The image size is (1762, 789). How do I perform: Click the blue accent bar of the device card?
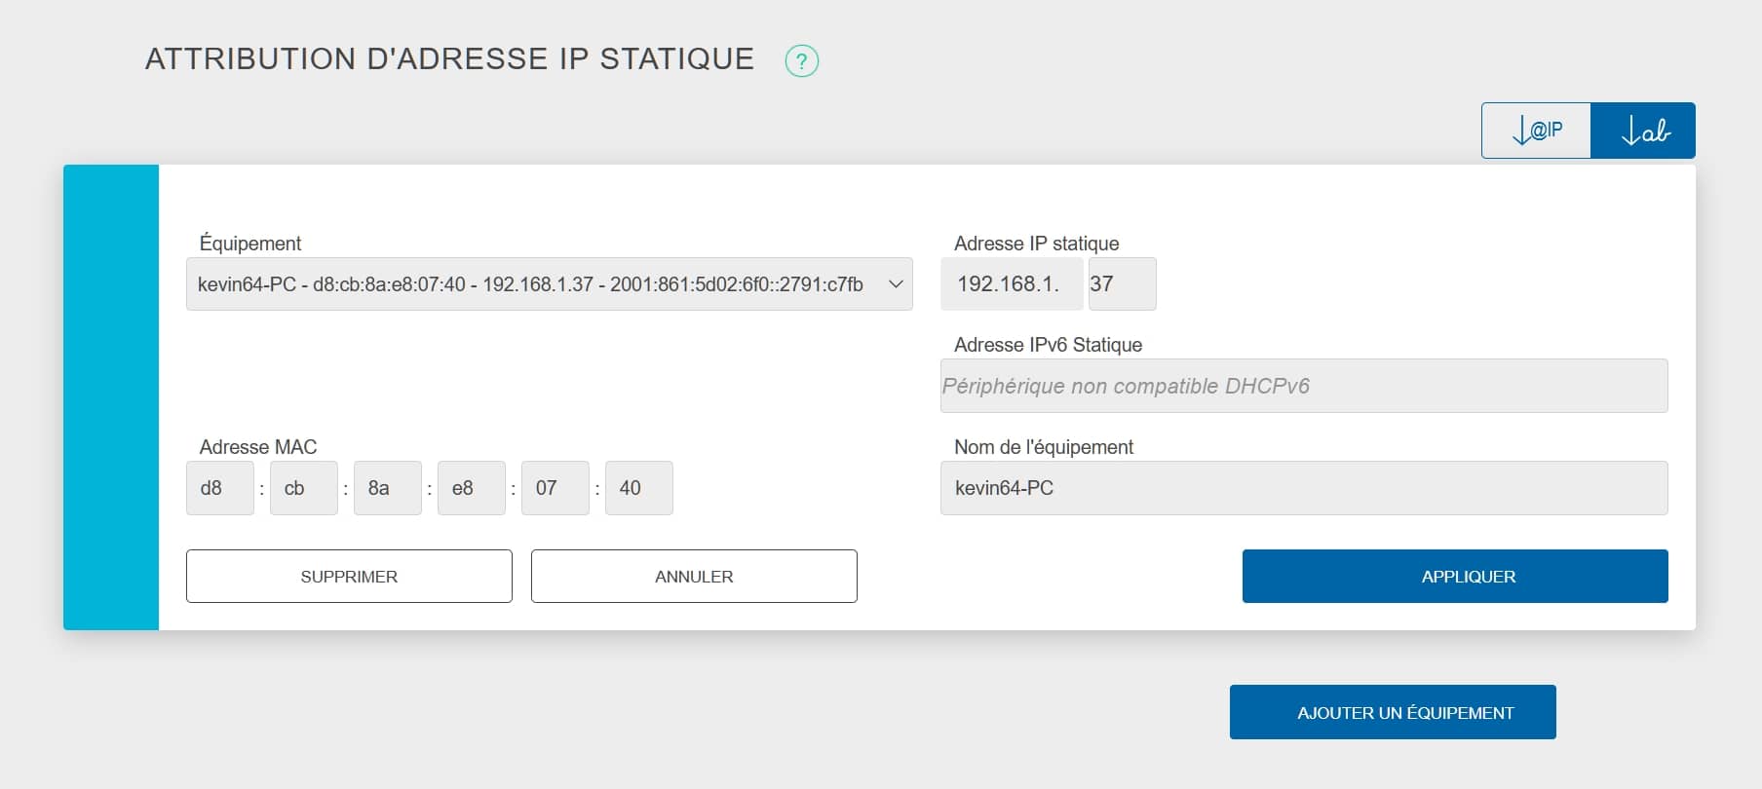pyautogui.click(x=111, y=397)
